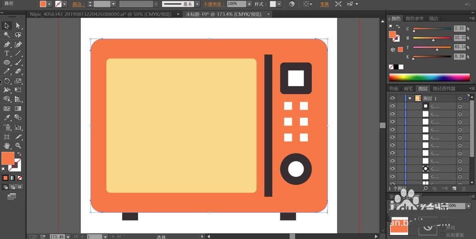476x239 pixels.
Task: Select the Mesh tool
Action: (x=7, y=108)
